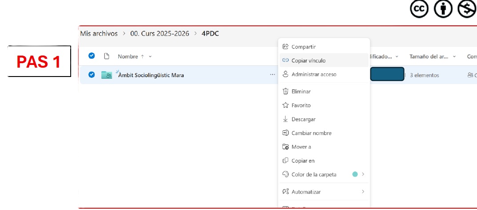Click the Administrar acceso person icon
This screenshot has width=477, height=210.
tap(286, 74)
